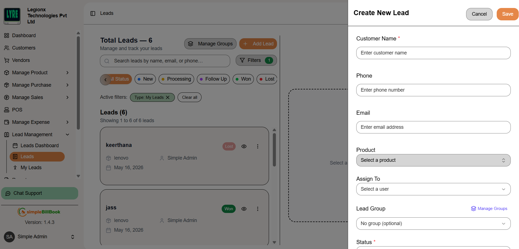This screenshot has width=519, height=249.
Task: Click the sidebar scrollbar thumb
Action: tap(78, 83)
